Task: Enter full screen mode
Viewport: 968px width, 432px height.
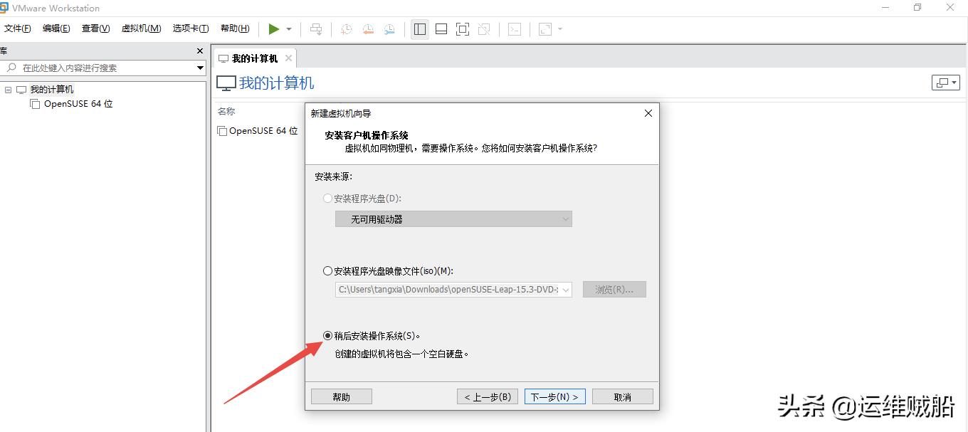Action: coord(463,28)
